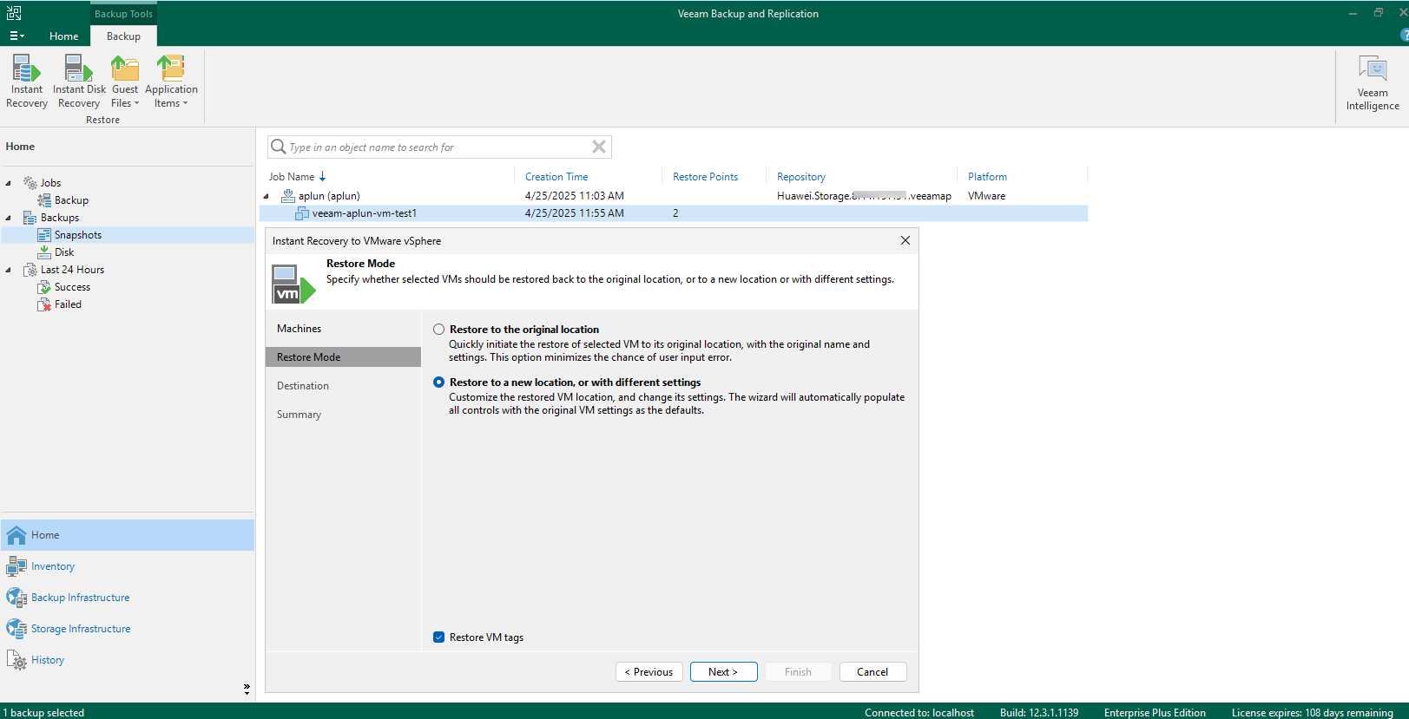
Task: Uncheck Restore VM tags checkbox
Action: pos(439,637)
